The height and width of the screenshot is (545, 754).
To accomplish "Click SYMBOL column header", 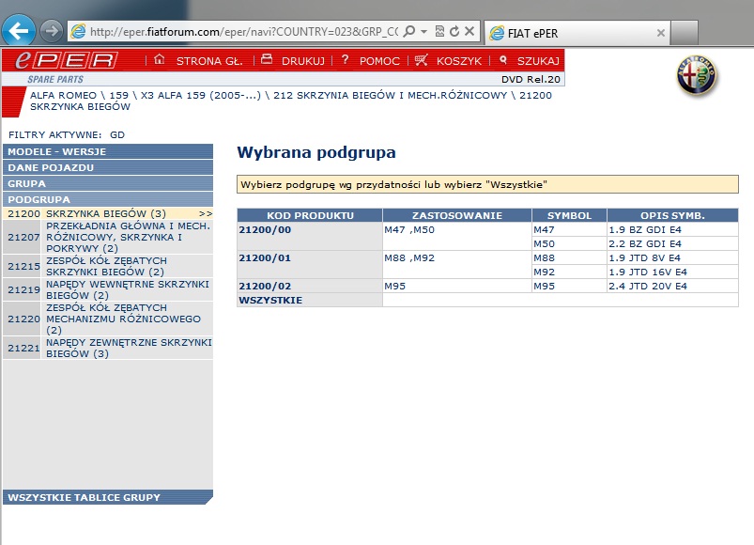I will (569, 215).
